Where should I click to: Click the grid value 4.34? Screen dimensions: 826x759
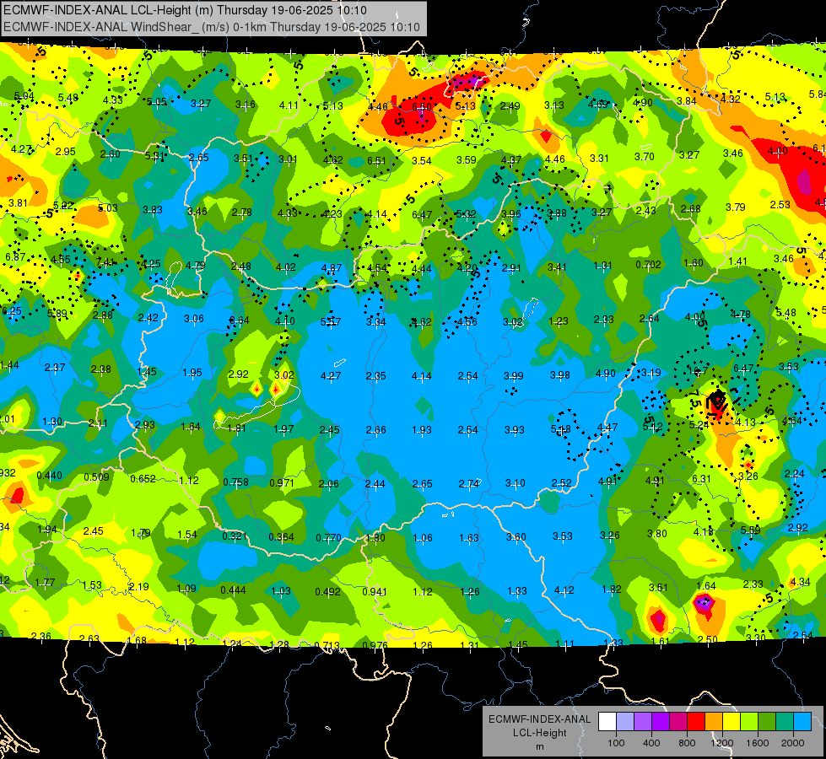point(800,582)
